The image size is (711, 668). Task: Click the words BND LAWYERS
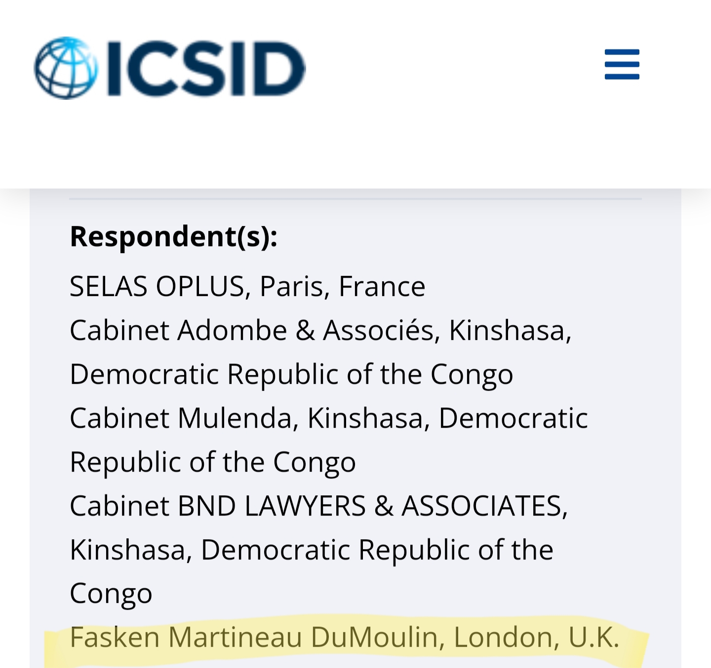coord(272,506)
